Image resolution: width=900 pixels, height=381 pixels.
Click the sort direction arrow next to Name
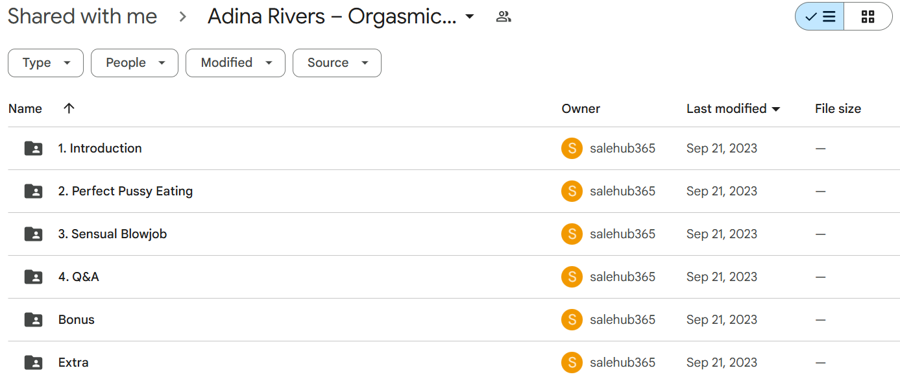pos(69,108)
